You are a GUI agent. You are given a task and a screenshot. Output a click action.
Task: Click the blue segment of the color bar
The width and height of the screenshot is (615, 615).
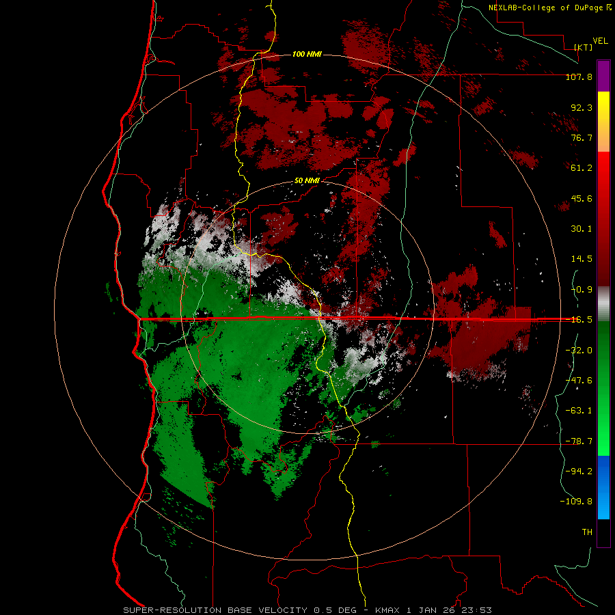(x=603, y=487)
